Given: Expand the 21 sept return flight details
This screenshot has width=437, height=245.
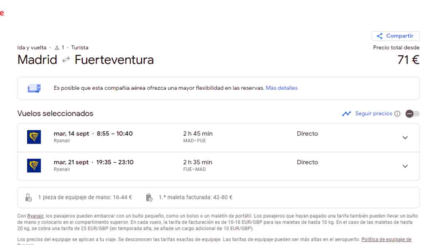Looking at the screenshot, I should [x=405, y=166].
